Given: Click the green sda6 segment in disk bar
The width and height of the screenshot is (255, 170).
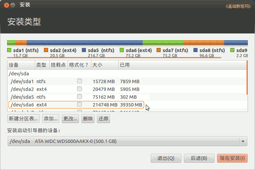Looking at the screenshot, I should pos(163,43).
